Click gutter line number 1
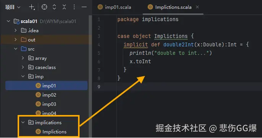The height and width of the screenshot is (138, 262). click(99, 20)
